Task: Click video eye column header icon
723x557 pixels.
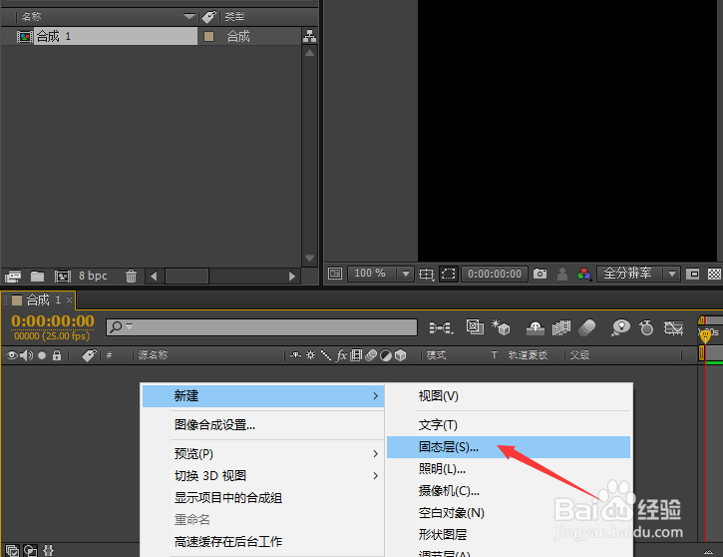Action: [12, 355]
